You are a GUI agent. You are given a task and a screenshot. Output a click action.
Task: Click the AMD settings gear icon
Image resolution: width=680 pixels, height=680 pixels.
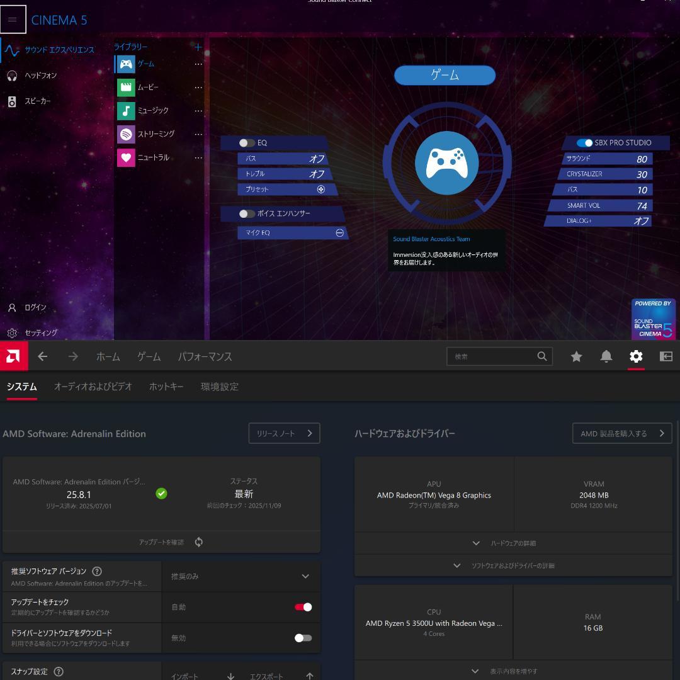(x=636, y=356)
